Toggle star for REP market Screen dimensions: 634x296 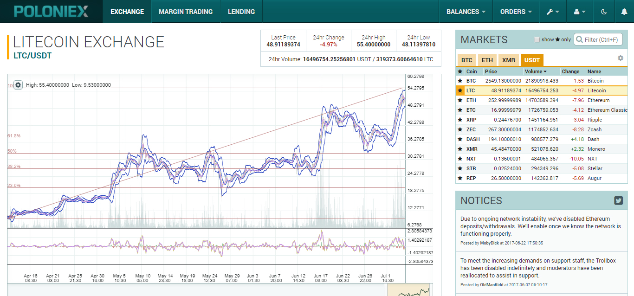(460, 178)
